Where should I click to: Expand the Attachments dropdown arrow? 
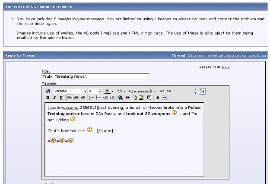pyautogui.click(x=155, y=91)
